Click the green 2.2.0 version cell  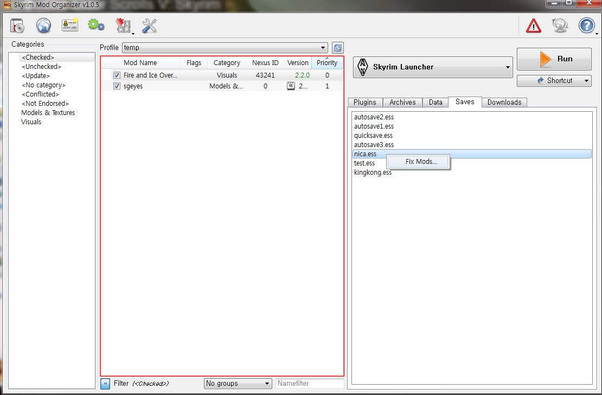[x=302, y=75]
